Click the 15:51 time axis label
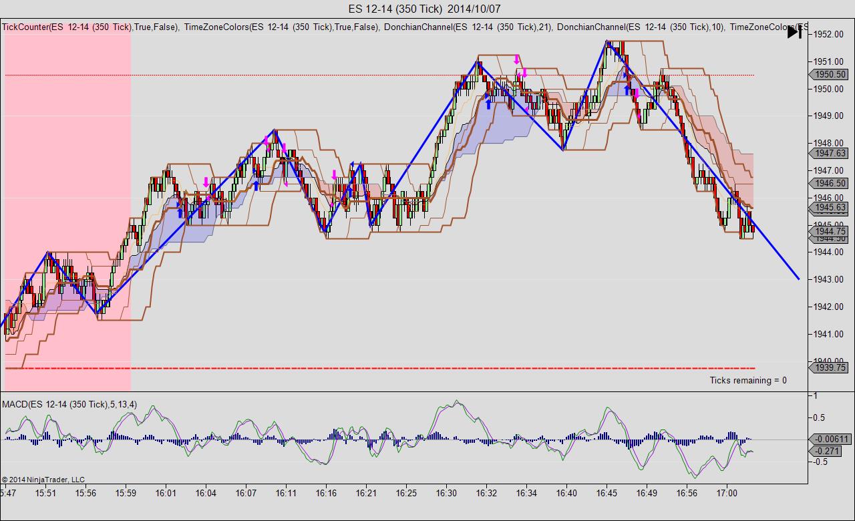Viewport: 855px width, 521px height. [x=45, y=493]
